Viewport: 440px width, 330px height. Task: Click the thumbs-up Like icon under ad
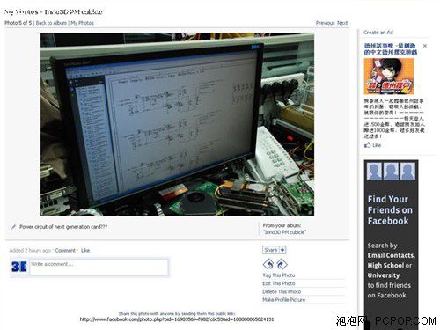367,145
